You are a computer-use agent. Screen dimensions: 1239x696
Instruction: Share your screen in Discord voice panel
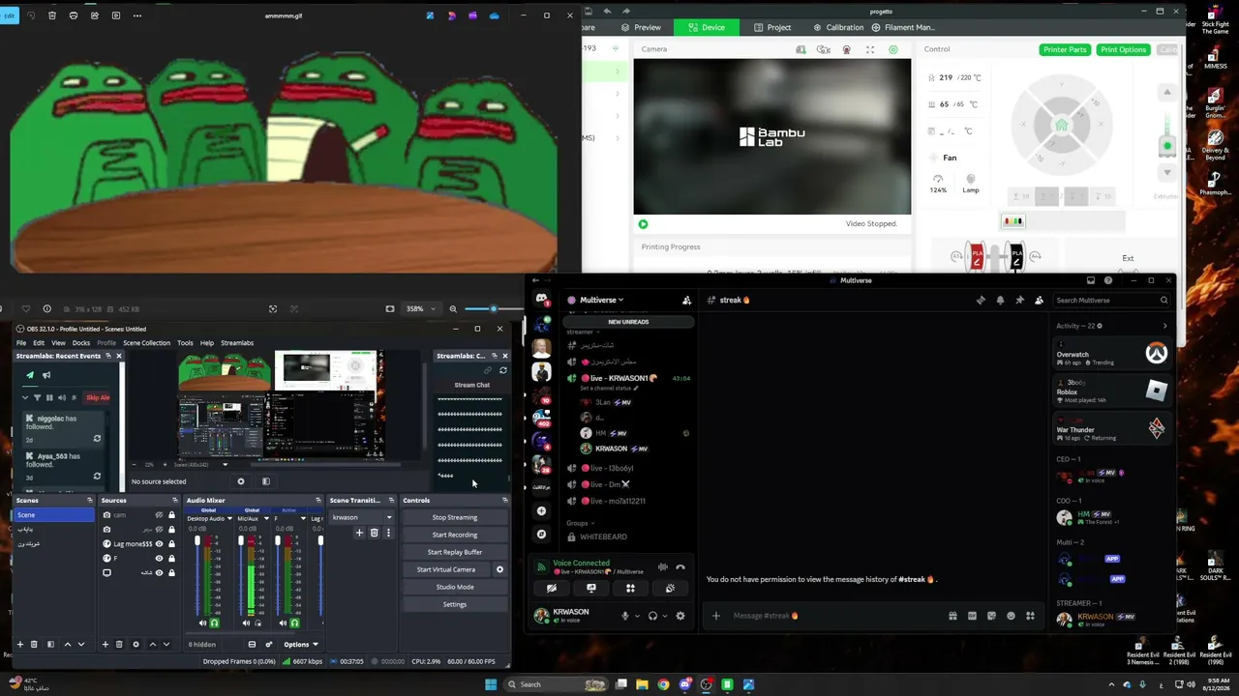pyautogui.click(x=590, y=588)
